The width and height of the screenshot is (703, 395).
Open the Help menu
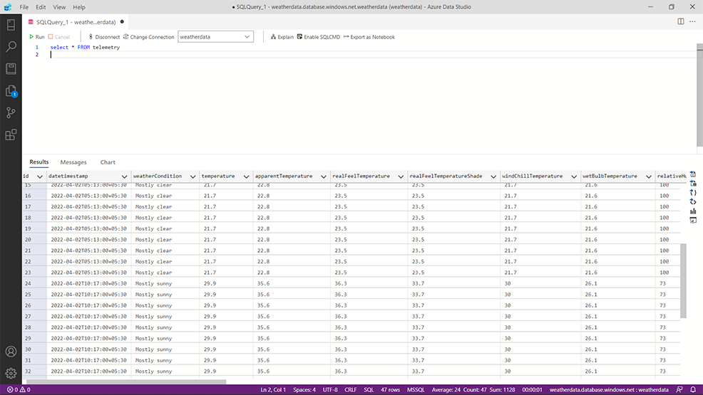click(79, 6)
